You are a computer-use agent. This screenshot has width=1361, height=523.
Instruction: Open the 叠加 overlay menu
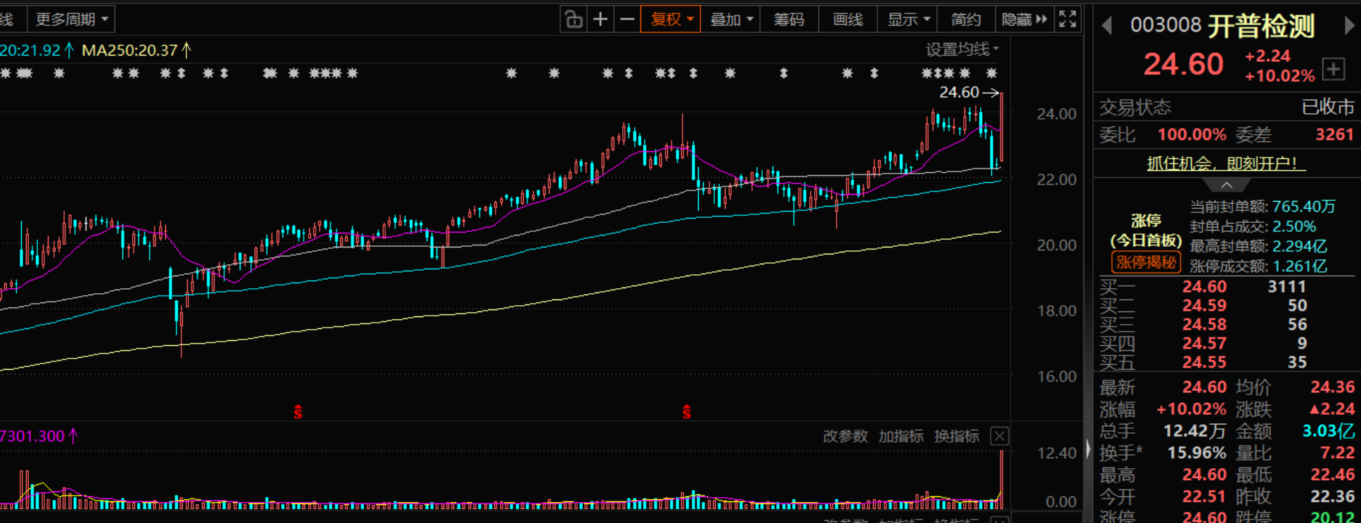point(731,19)
